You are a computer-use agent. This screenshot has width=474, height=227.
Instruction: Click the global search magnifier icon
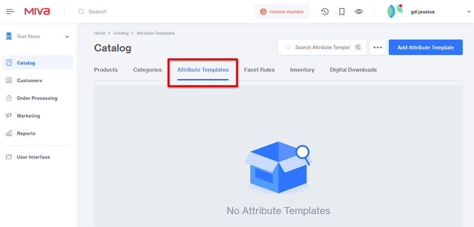81,12
